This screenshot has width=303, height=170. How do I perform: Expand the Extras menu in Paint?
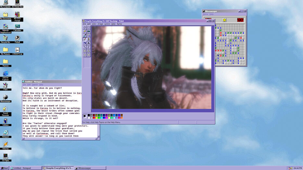(120, 24)
